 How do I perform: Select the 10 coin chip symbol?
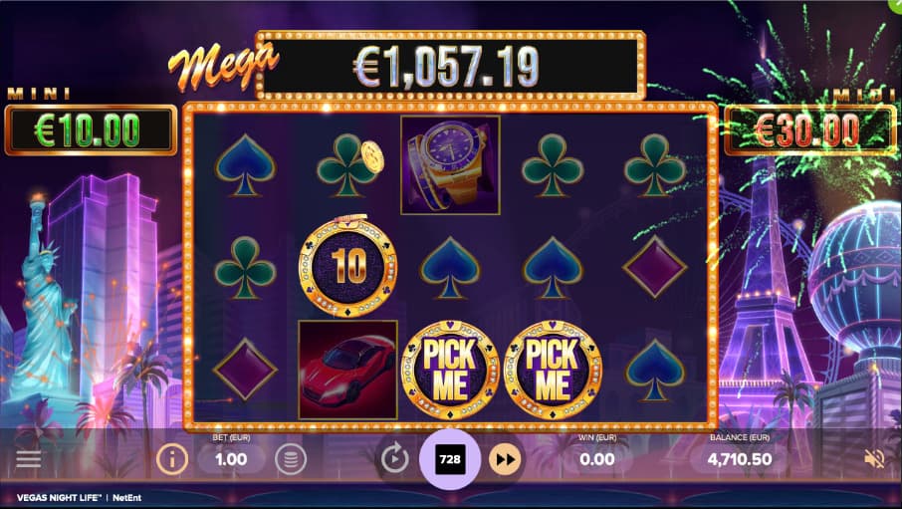point(348,266)
